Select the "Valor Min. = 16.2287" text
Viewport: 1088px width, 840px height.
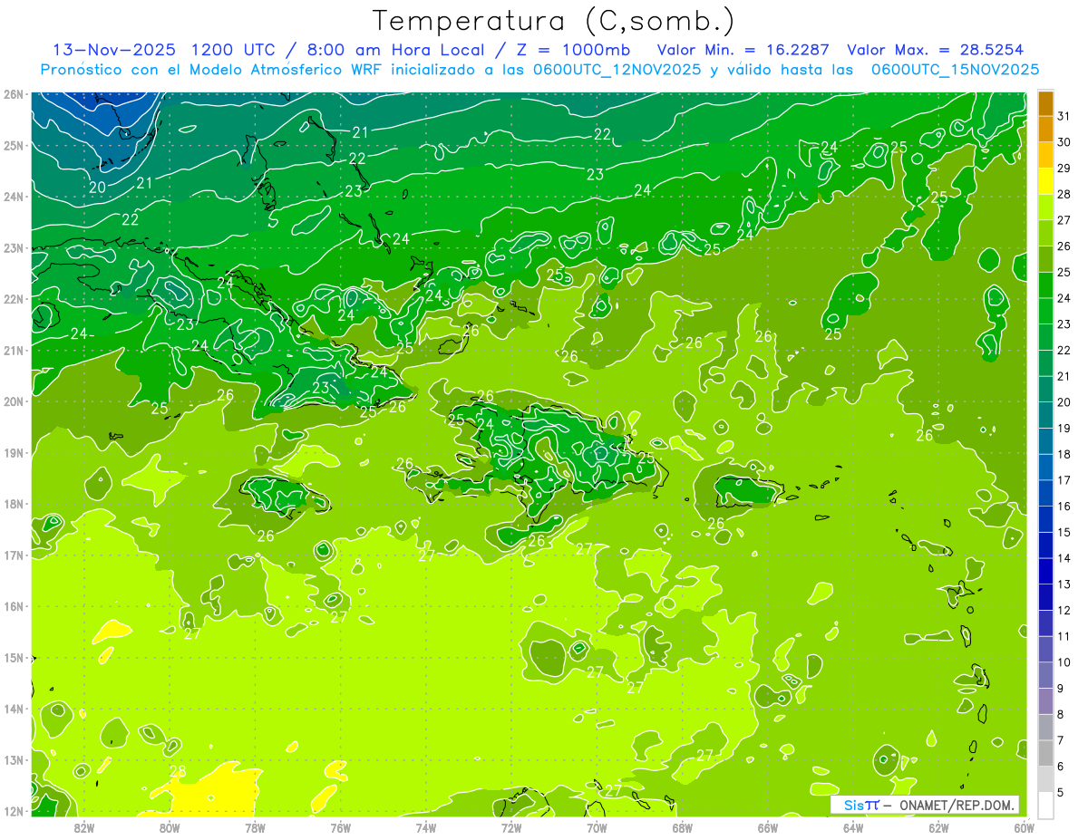pos(745,50)
